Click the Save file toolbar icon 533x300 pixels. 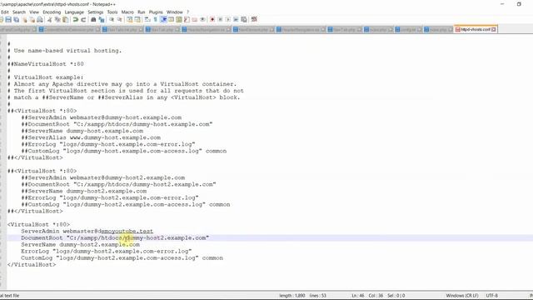click(x=8, y=19)
